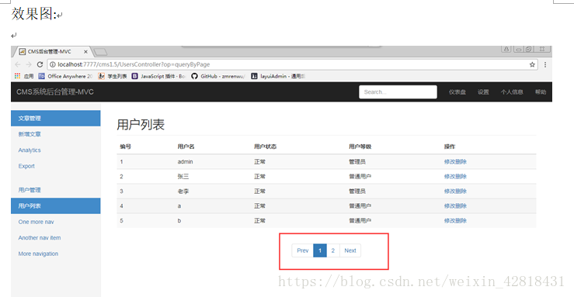Go to next page with Next
The width and height of the screenshot is (574, 297).
click(350, 250)
